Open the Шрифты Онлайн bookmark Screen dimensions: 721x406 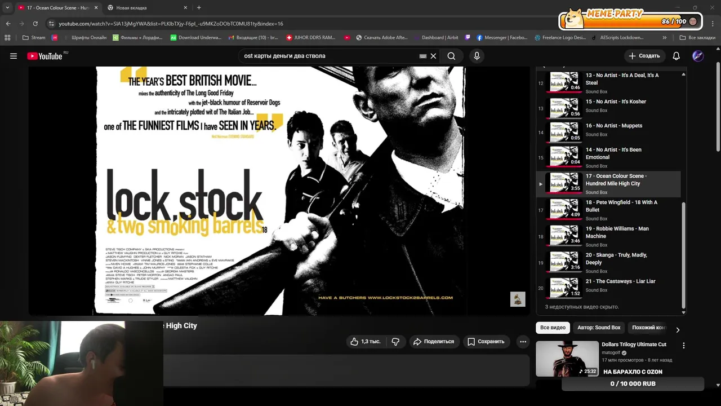point(84,38)
